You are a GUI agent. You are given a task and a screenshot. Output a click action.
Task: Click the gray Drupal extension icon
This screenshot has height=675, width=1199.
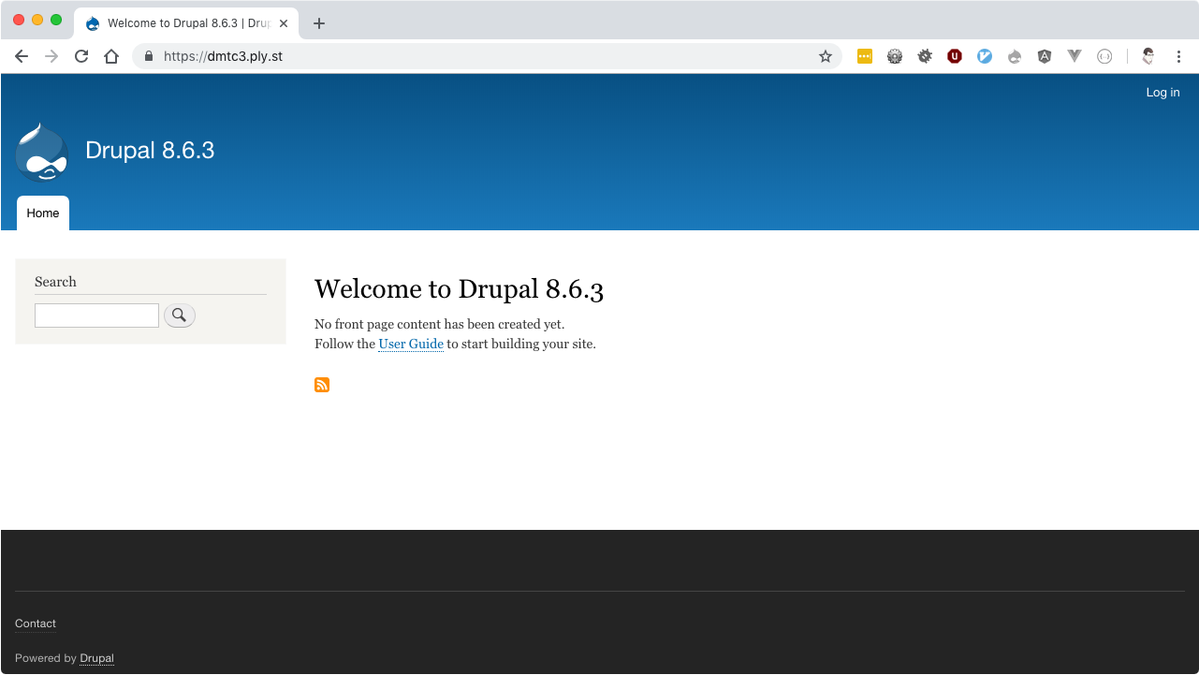point(1015,56)
